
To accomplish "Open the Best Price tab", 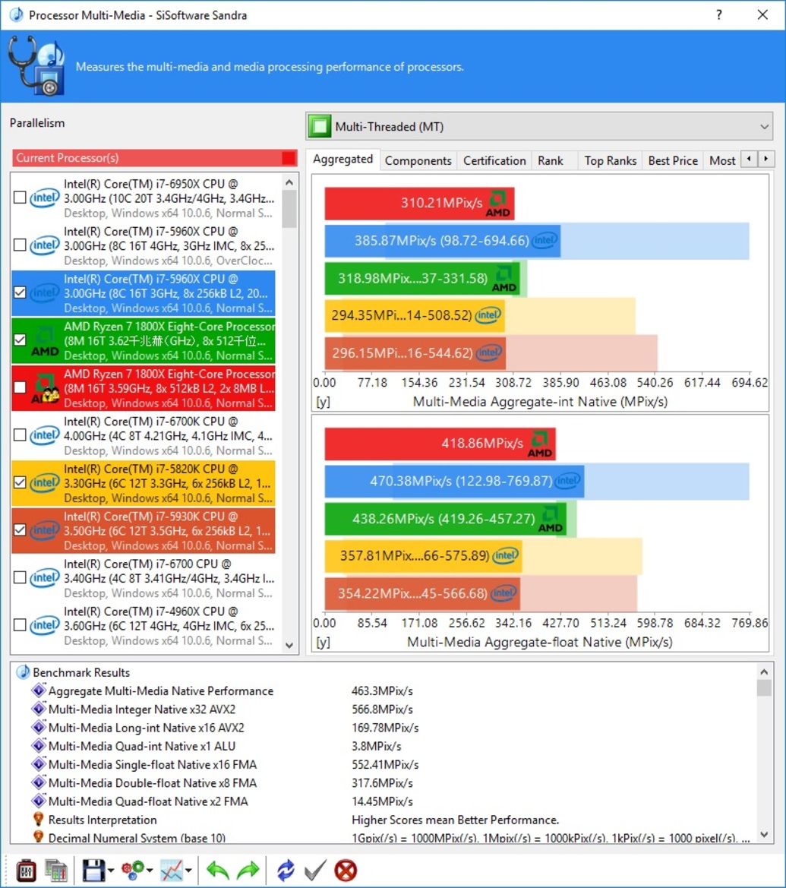I will coord(673,161).
